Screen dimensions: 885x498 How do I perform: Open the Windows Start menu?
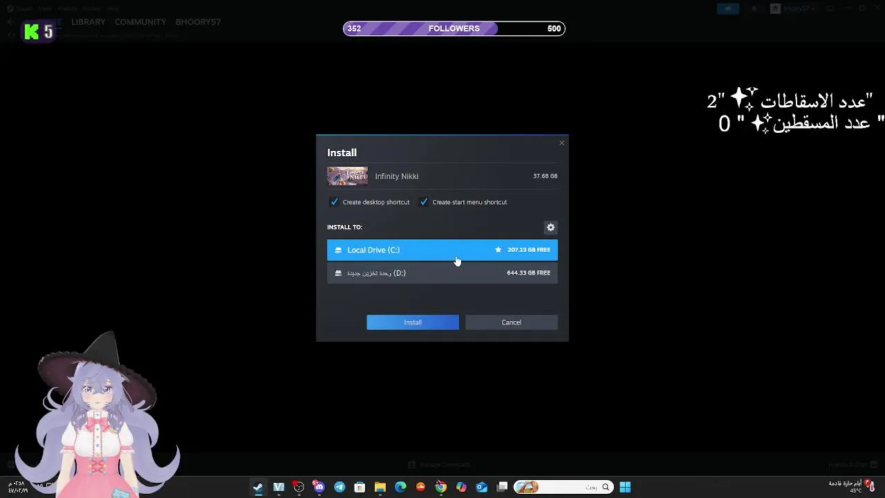(625, 487)
